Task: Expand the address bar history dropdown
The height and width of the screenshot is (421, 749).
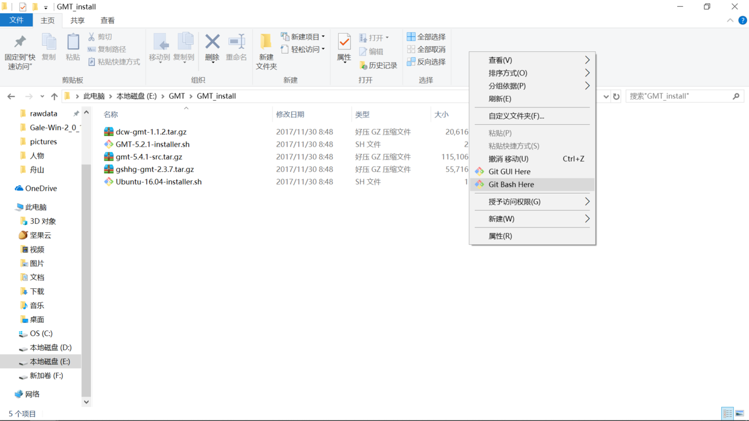Action: click(606, 97)
